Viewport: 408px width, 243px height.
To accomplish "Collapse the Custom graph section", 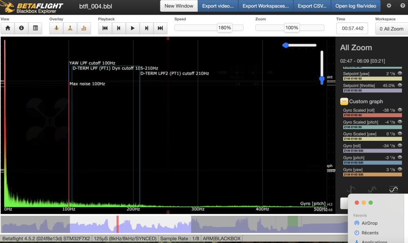I will pos(344,101).
